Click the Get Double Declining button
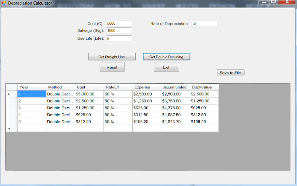 [x=166, y=57]
